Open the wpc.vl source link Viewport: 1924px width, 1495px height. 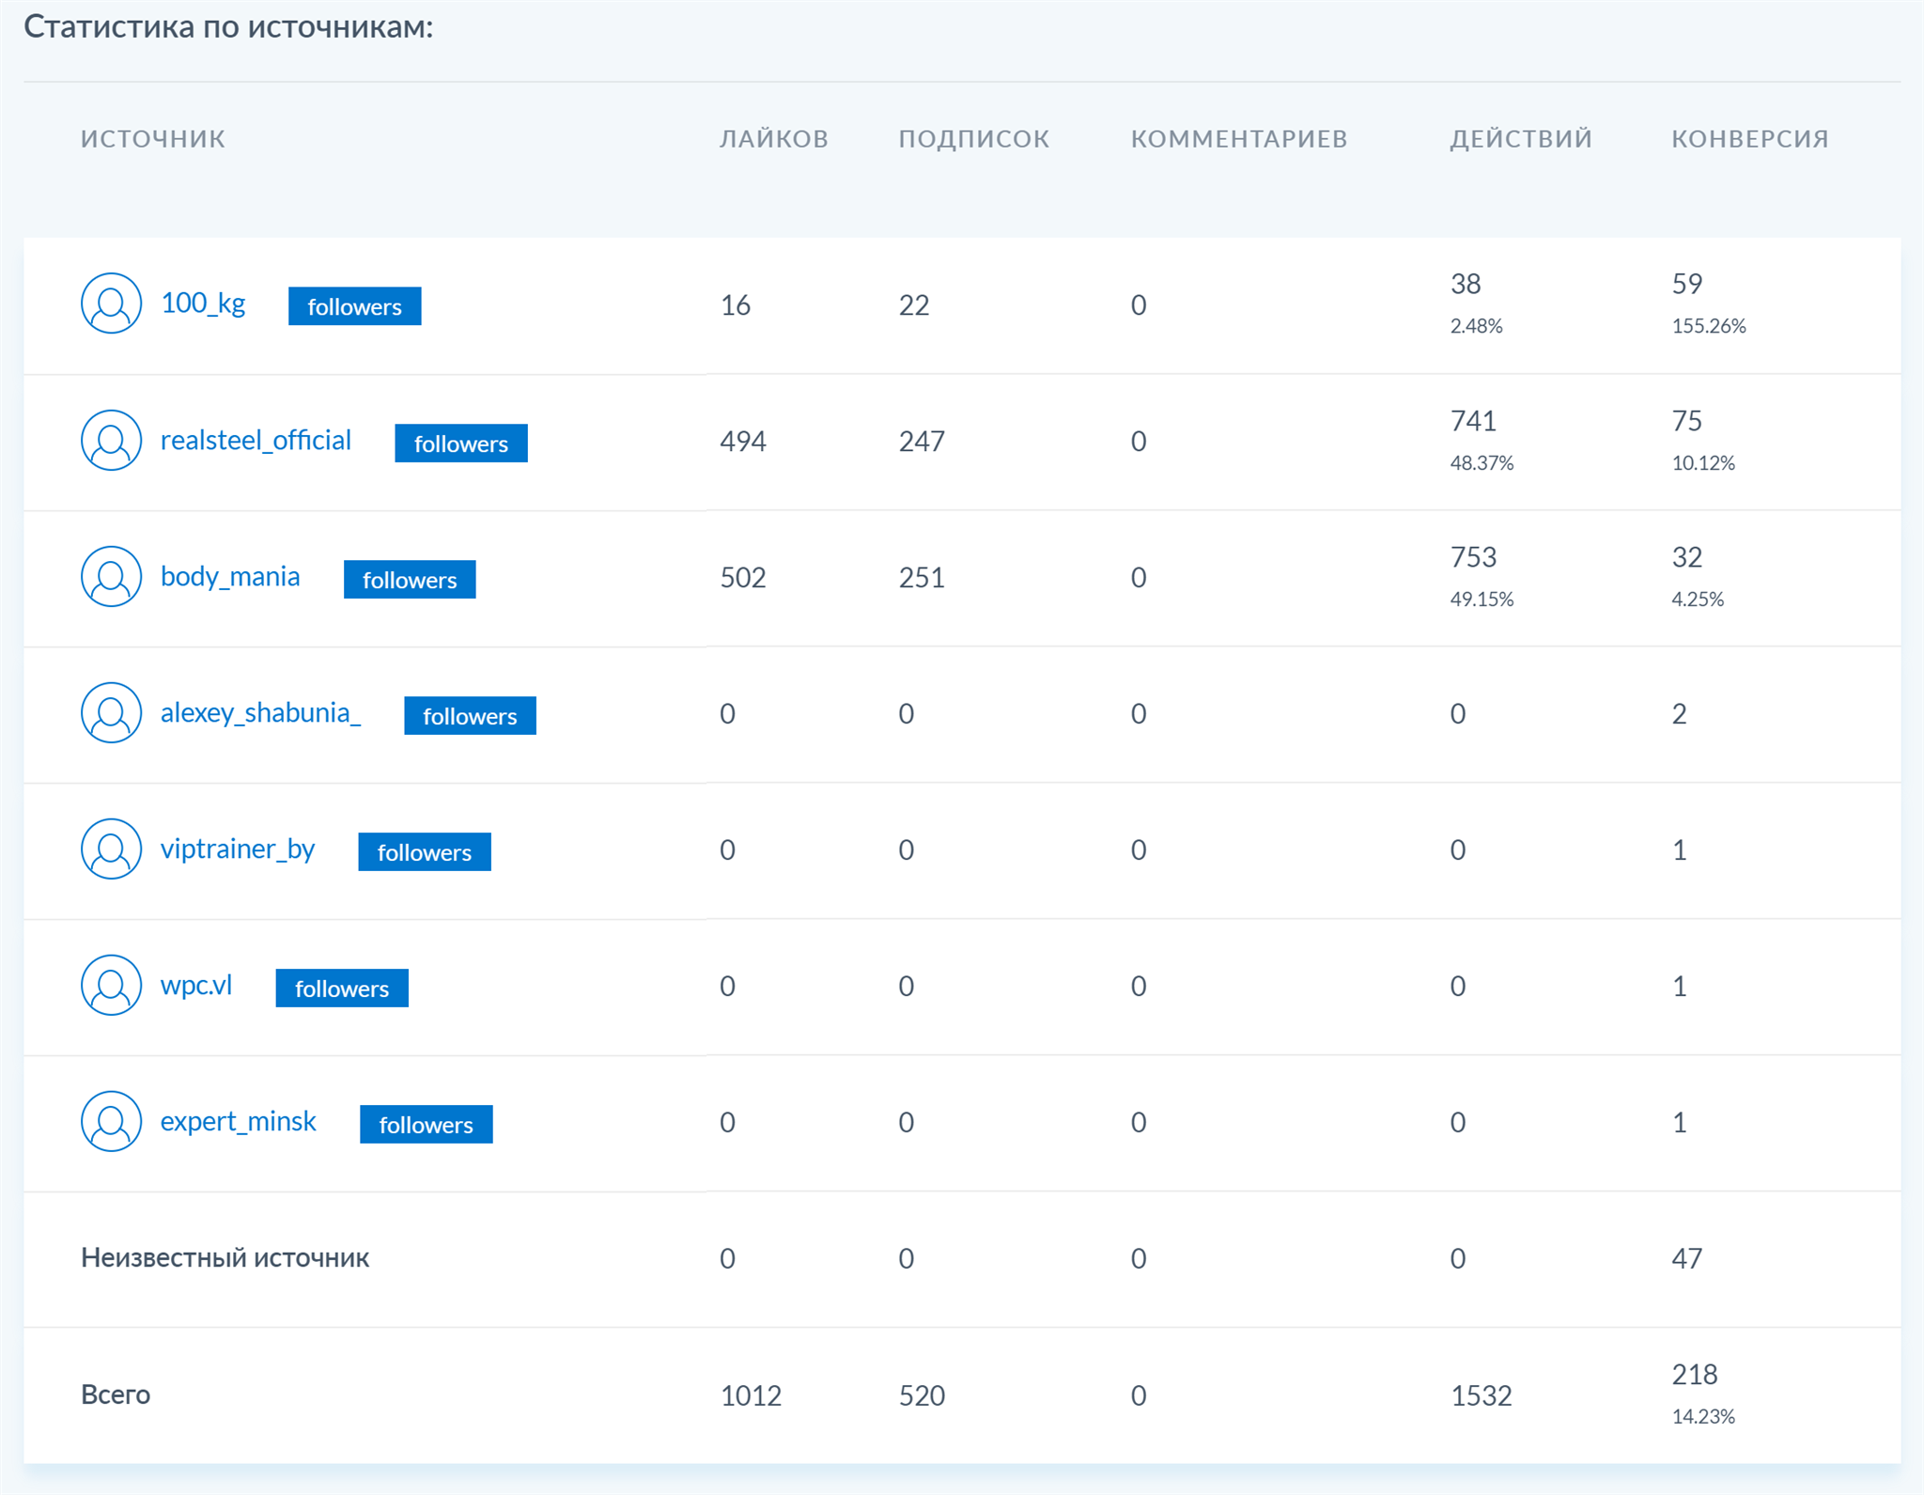195,986
